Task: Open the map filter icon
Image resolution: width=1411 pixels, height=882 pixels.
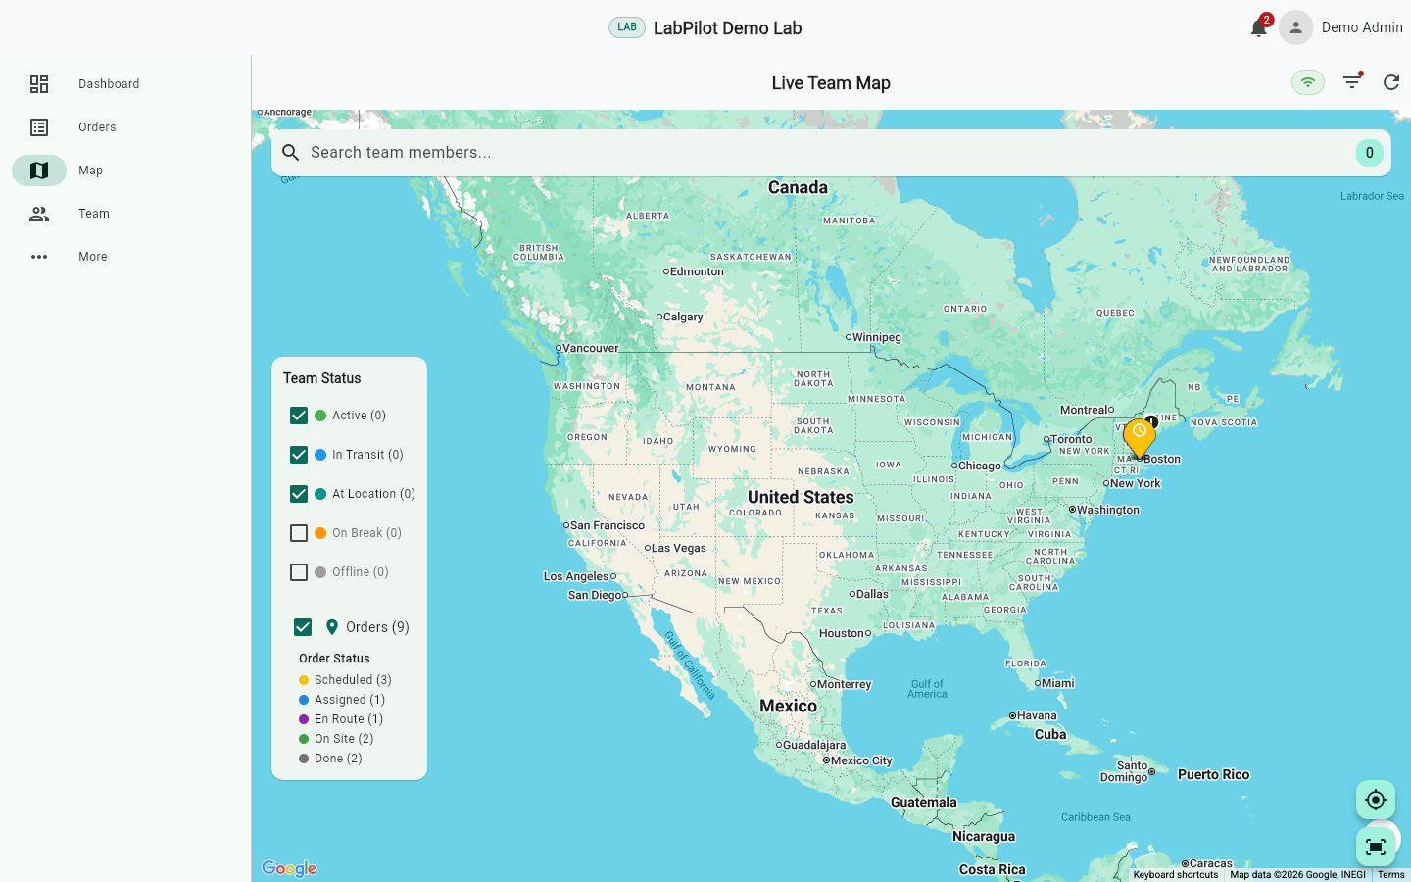Action: [1352, 81]
